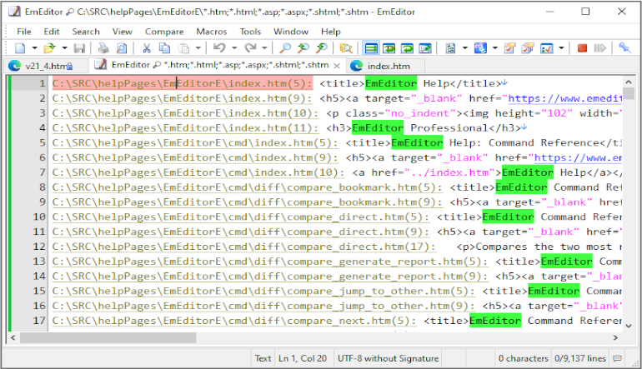
Task: Switch to the v21_4.htm tab
Action: [46, 66]
